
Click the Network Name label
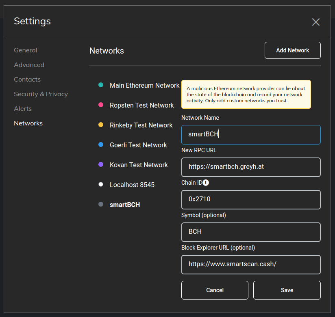(200, 118)
